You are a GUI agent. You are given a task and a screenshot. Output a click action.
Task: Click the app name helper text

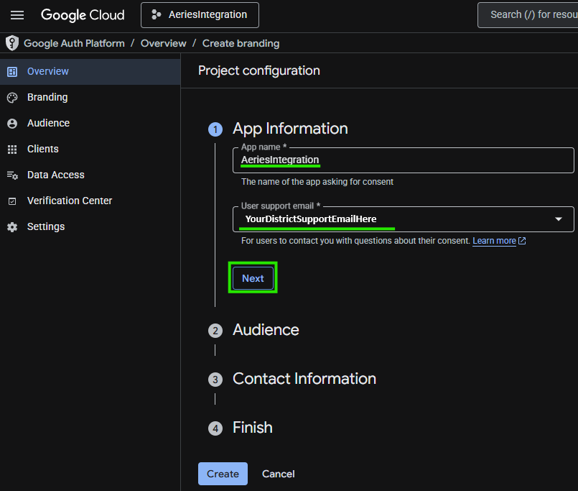tap(317, 182)
